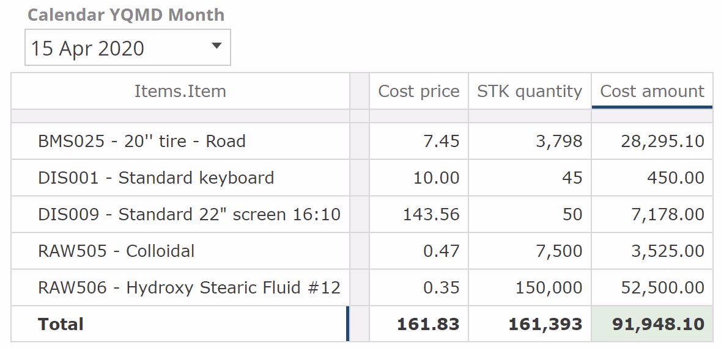The image size is (721, 349).
Task: Click the RAW505 - Colloidal row
Action: coord(116,251)
